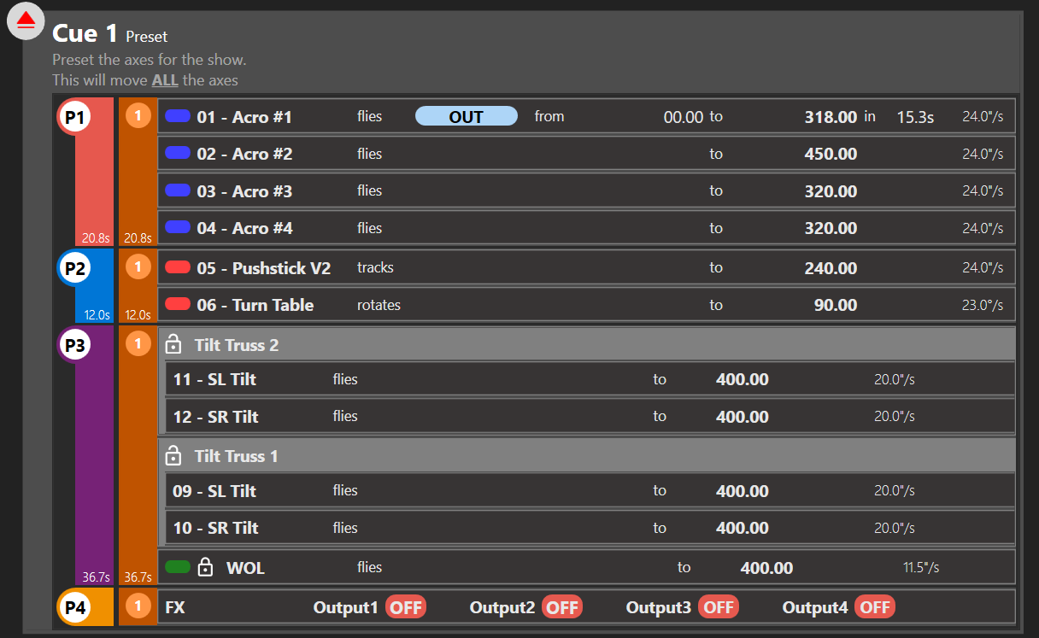Select the P3 phase badge
Image resolution: width=1039 pixels, height=638 pixels.
[74, 346]
